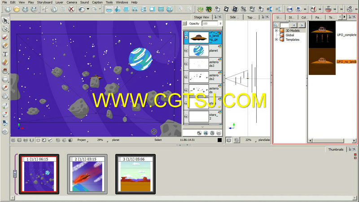Image resolution: width=359 pixels, height=202 pixels.
Task: Select the Dropper tool
Action: (5, 88)
